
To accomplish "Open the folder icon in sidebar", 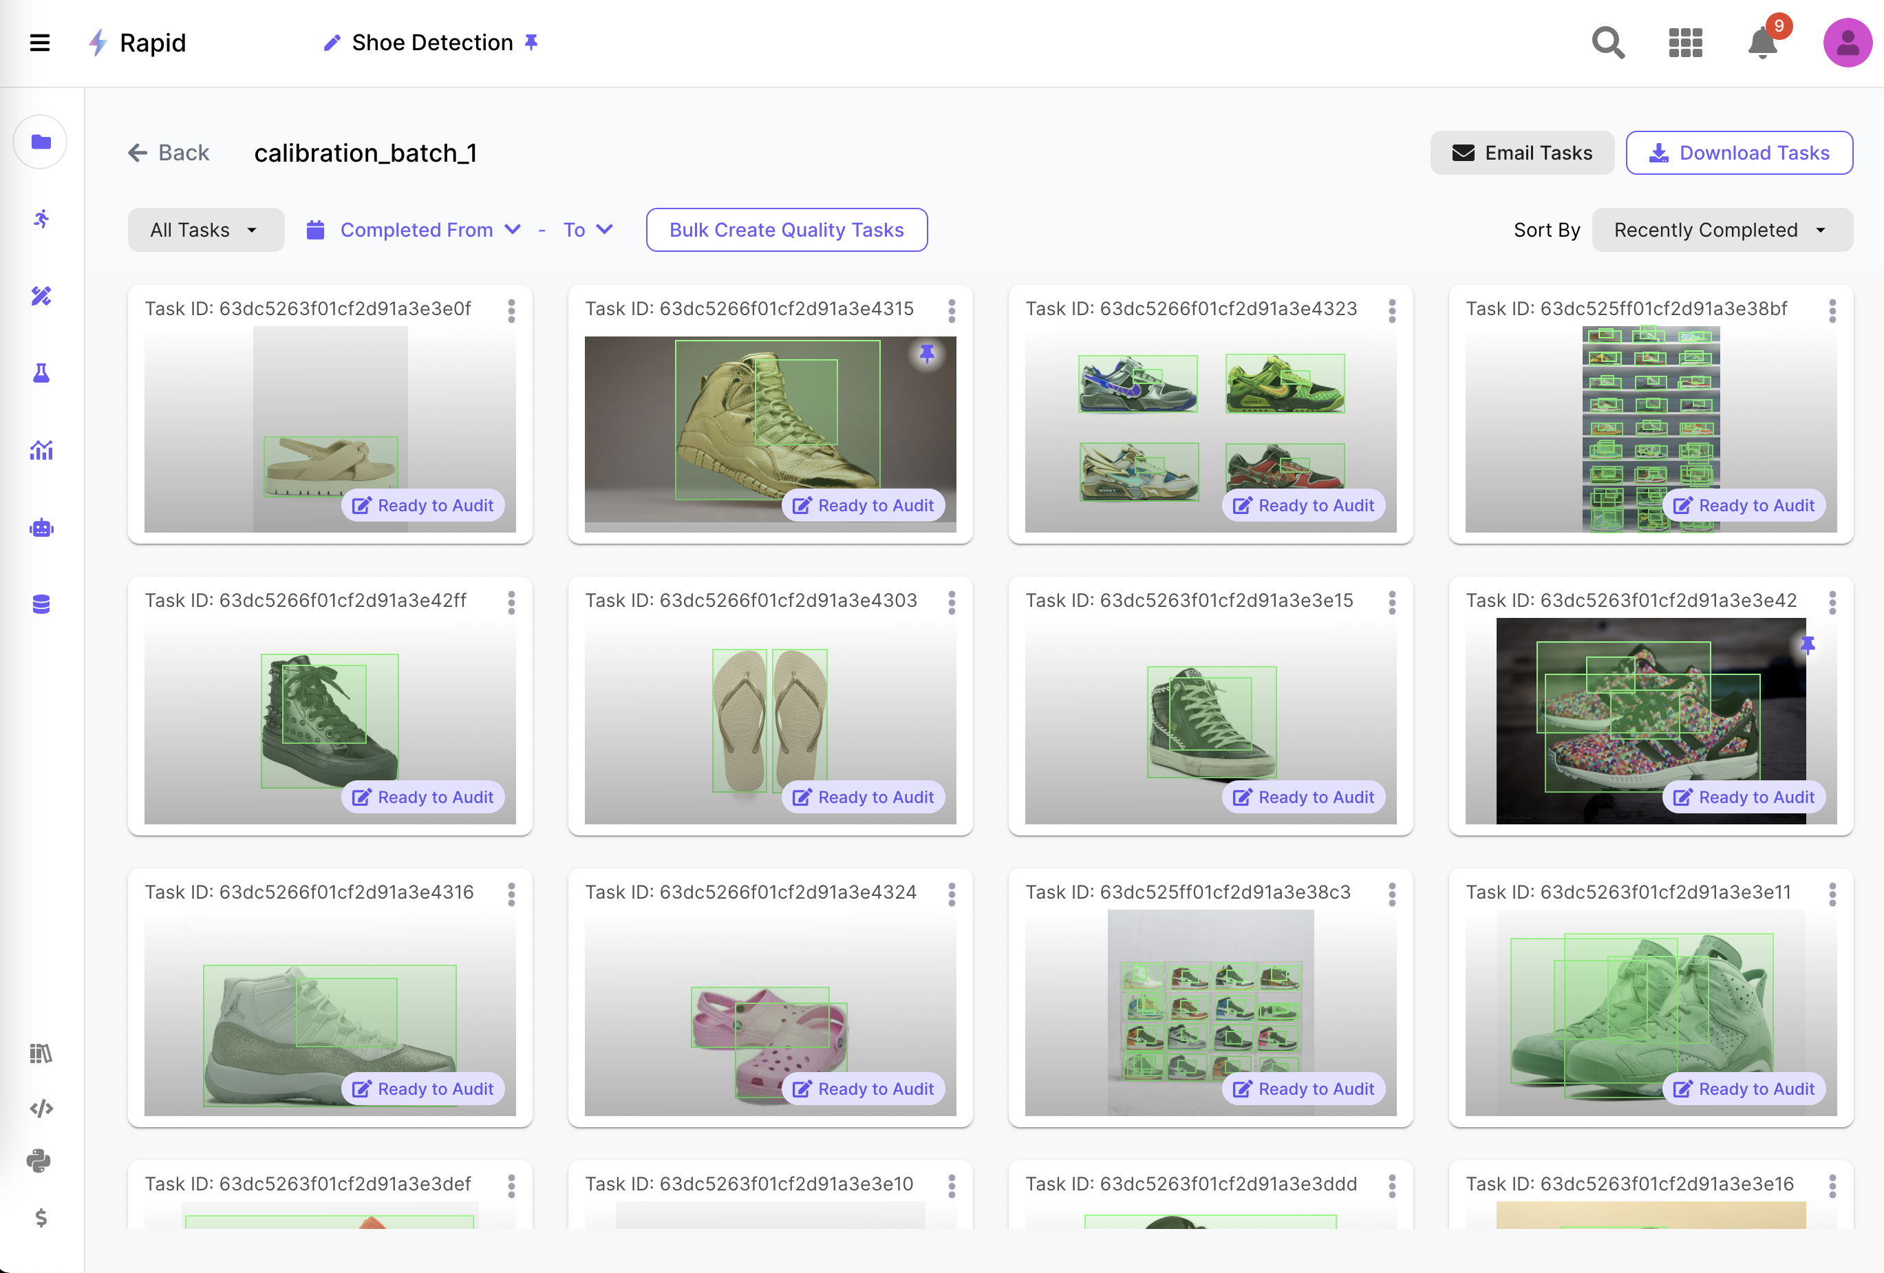I will click(41, 142).
